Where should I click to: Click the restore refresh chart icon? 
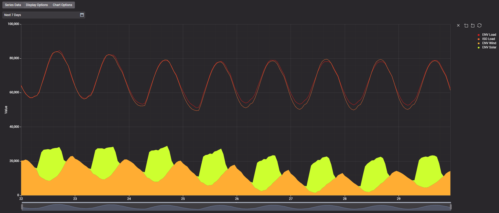click(480, 26)
